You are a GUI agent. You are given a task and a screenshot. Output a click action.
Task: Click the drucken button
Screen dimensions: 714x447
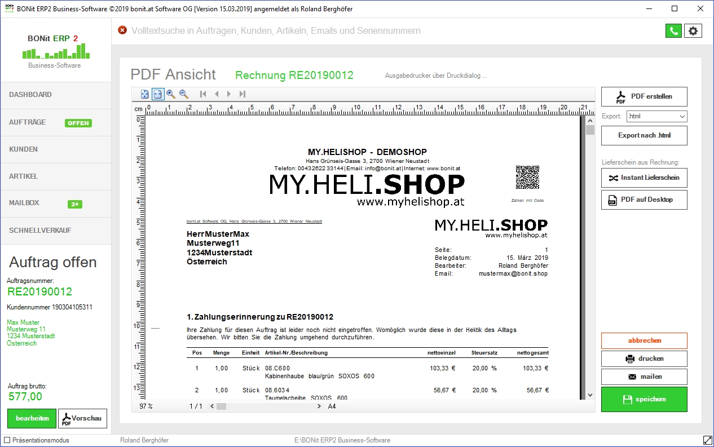(644, 359)
